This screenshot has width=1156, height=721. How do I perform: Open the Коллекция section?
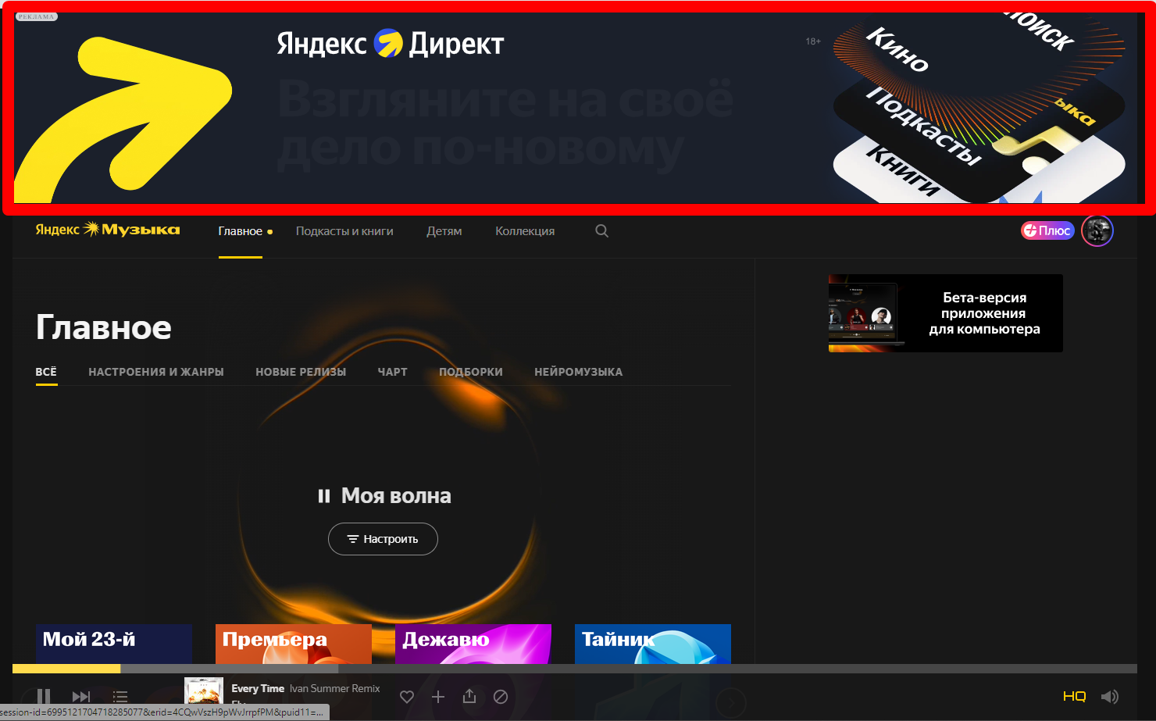[x=525, y=231]
